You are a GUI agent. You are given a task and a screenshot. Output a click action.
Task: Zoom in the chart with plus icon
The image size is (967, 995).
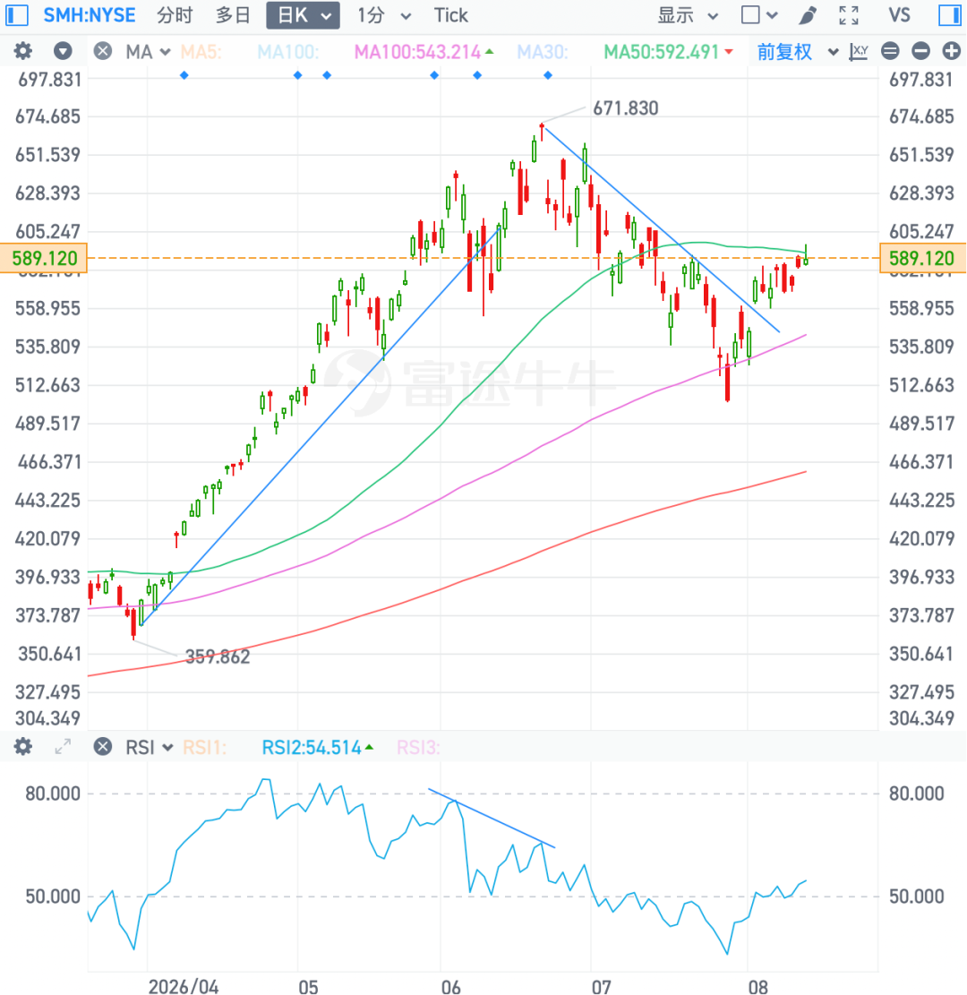[x=951, y=51]
